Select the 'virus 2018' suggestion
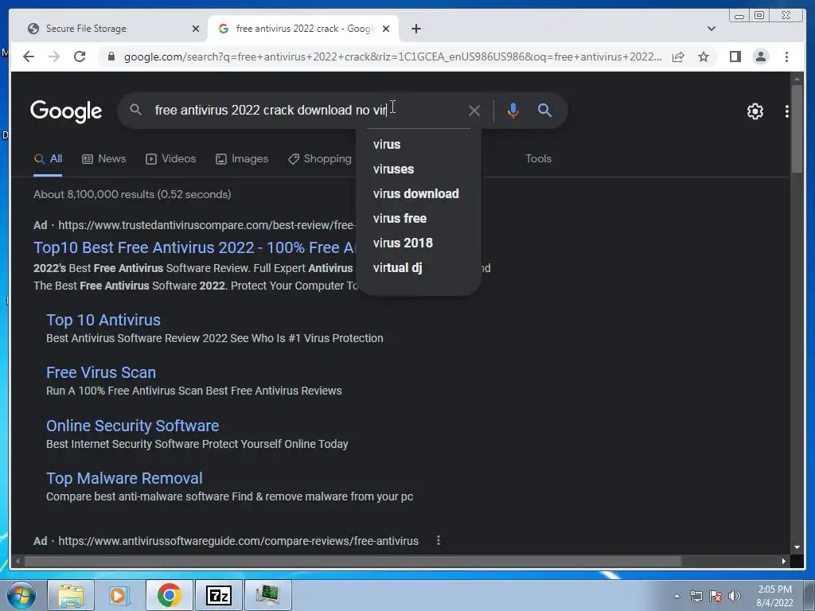The height and width of the screenshot is (611, 815). click(419, 243)
